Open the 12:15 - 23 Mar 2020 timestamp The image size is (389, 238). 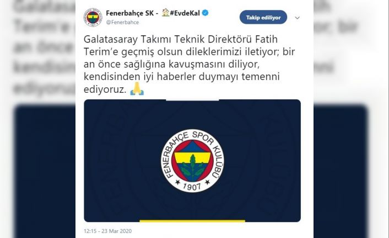click(107, 231)
